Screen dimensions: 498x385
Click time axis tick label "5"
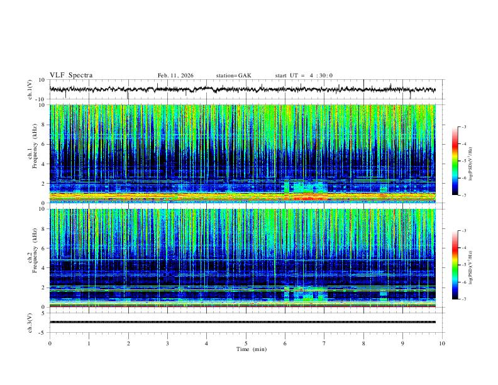[246, 343]
